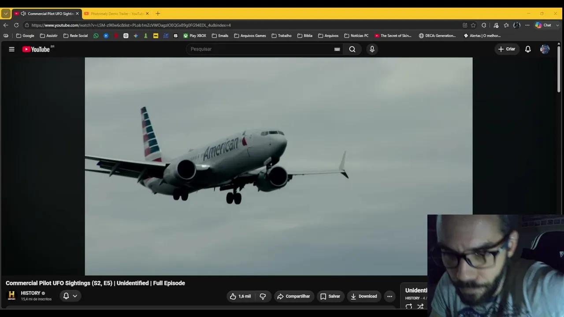Open the Emails bookmarks folder

[220, 36]
